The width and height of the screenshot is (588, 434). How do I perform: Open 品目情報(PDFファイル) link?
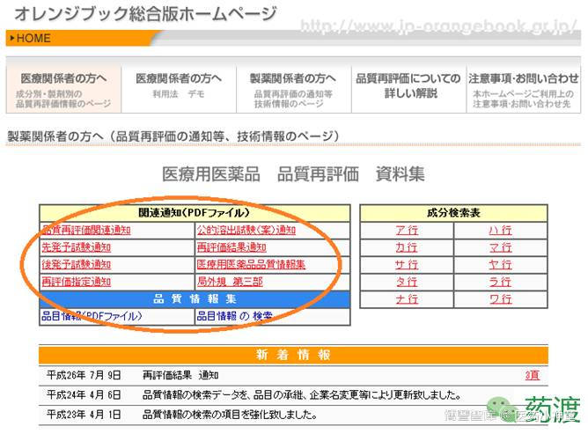(x=92, y=316)
